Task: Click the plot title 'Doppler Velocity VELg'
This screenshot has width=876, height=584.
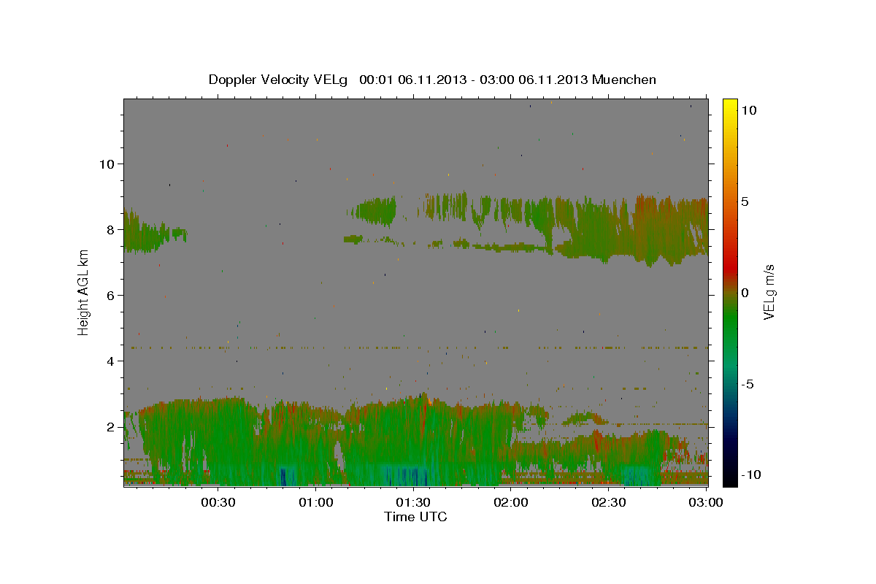Action: (279, 80)
